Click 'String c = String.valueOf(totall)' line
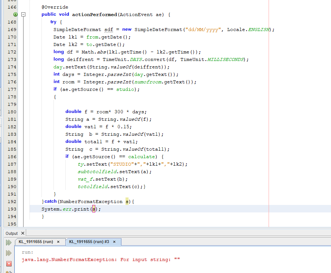 117,149
